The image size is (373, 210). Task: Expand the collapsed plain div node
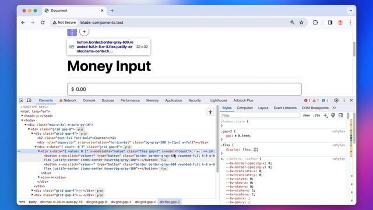[x=39, y=177]
